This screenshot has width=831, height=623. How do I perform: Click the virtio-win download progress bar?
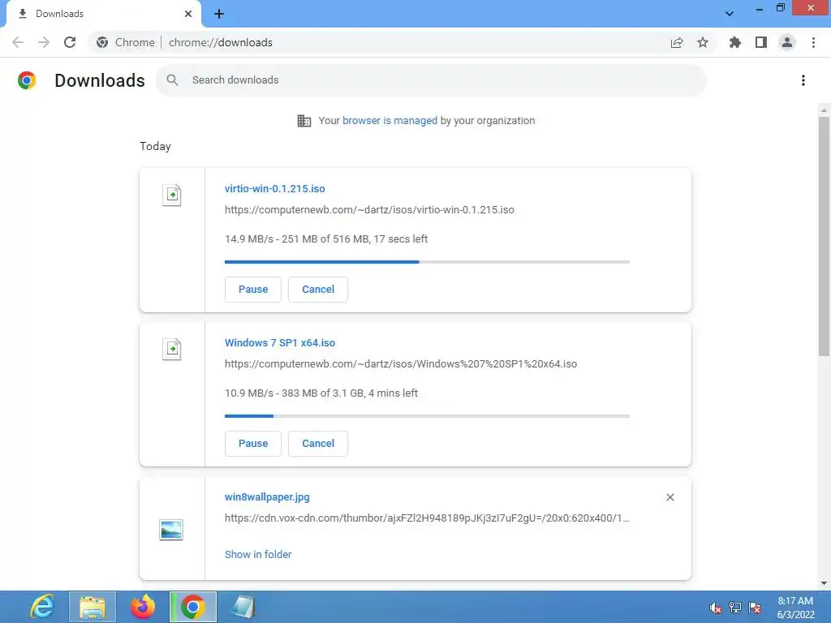(x=427, y=262)
